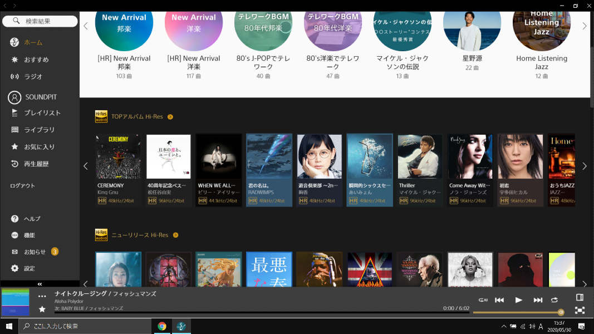
Task: Toggle repeat All mode
Action: click(483, 300)
